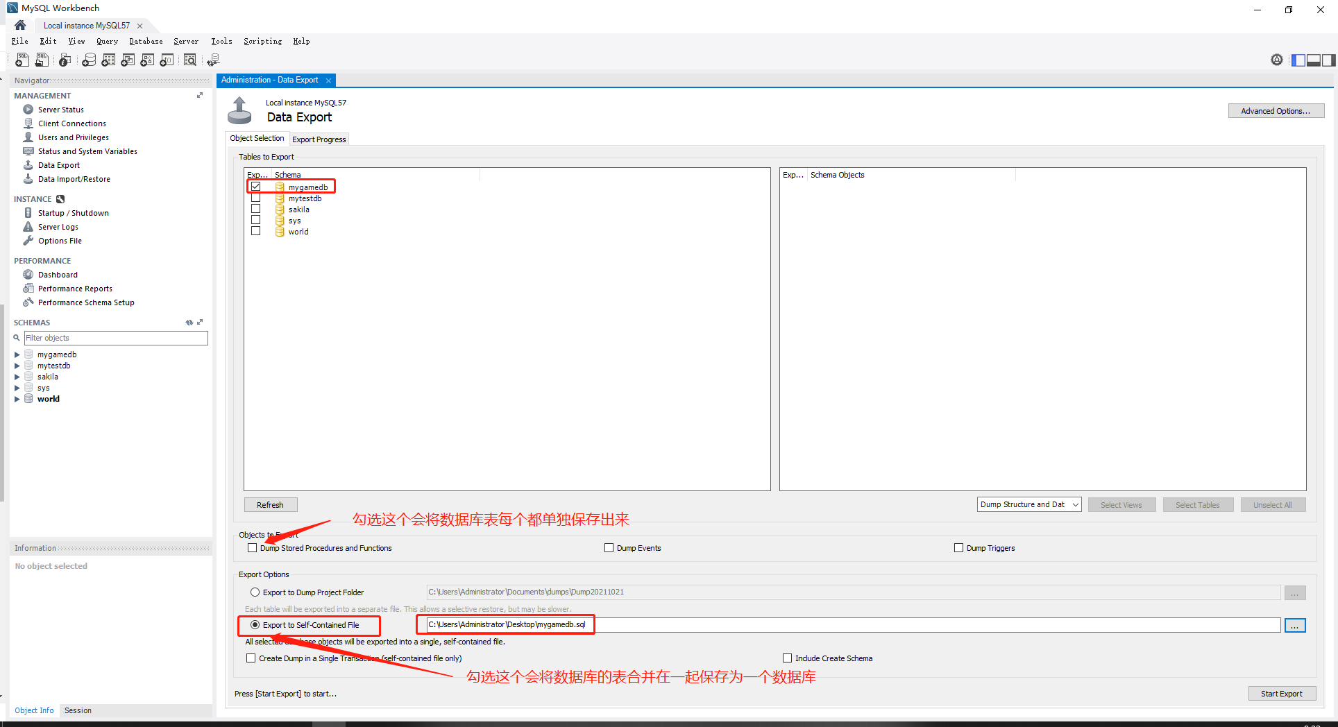Screen dimensions: 1338x727
Task: Open a new SQL query tab
Action: [22, 60]
